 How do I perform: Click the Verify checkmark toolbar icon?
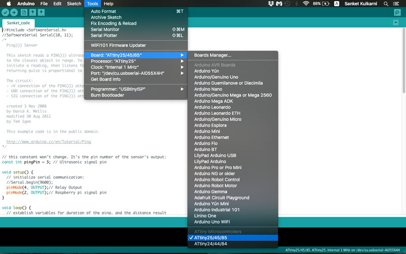(x=6, y=12)
